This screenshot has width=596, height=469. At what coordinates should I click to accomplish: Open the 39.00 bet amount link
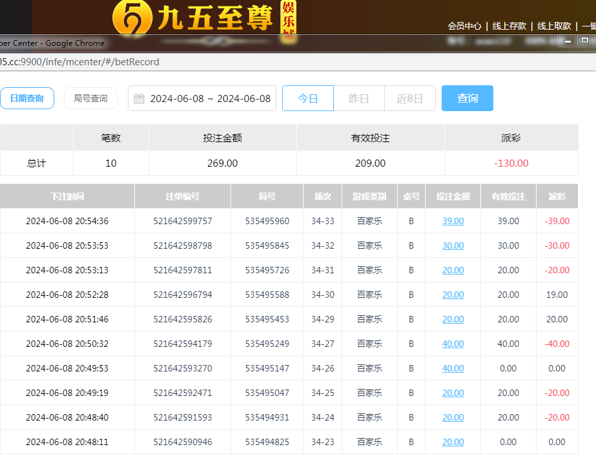click(453, 221)
